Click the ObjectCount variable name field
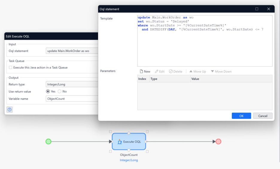The height and width of the screenshot is (169, 280). (72, 99)
